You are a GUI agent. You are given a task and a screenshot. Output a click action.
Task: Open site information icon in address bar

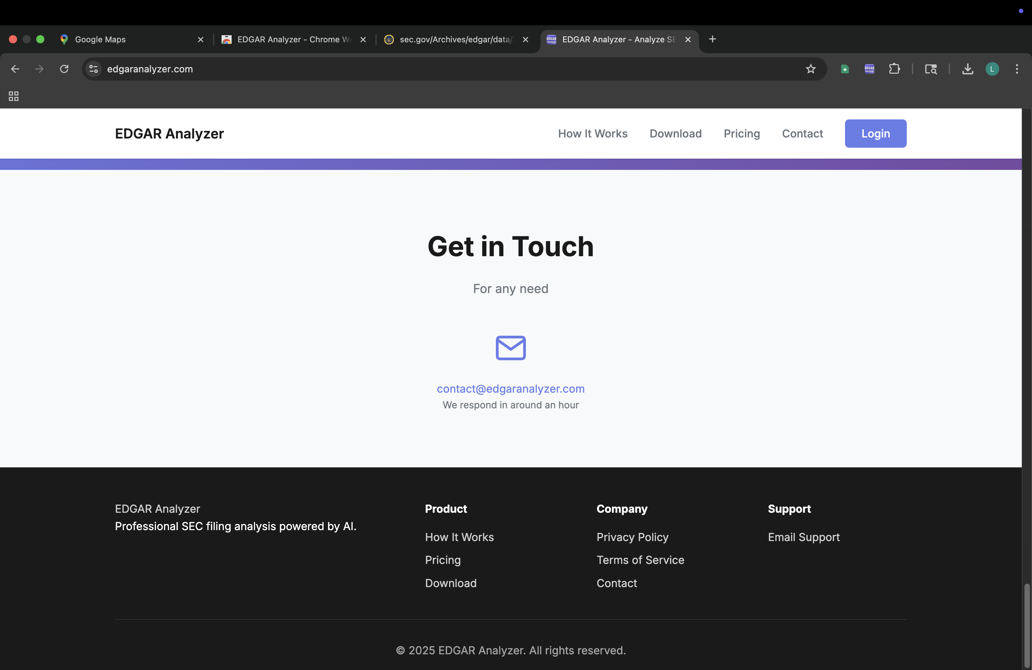pyautogui.click(x=93, y=69)
